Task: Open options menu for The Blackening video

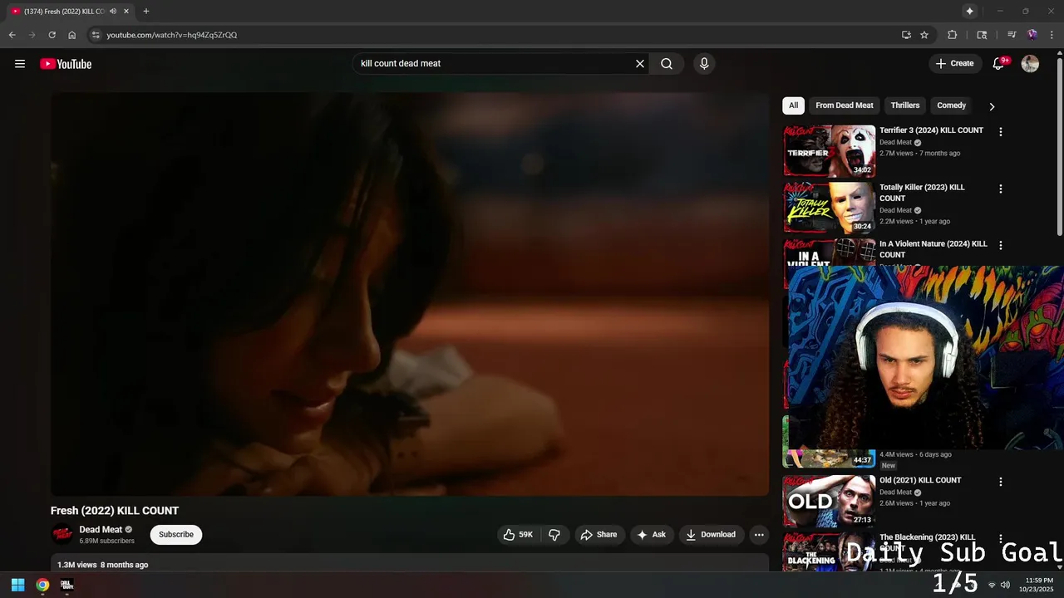Action: click(x=1001, y=539)
